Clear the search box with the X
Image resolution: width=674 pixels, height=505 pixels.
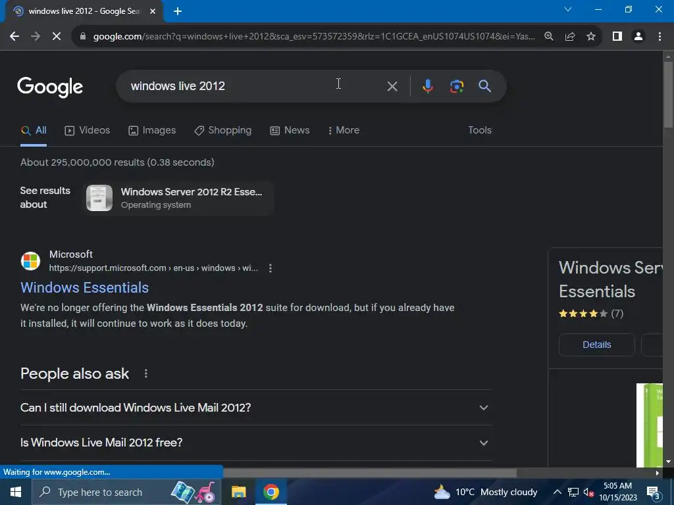[x=392, y=86]
